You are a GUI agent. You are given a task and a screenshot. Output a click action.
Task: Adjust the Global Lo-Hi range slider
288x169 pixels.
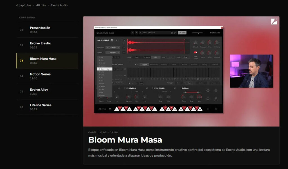tap(192, 92)
